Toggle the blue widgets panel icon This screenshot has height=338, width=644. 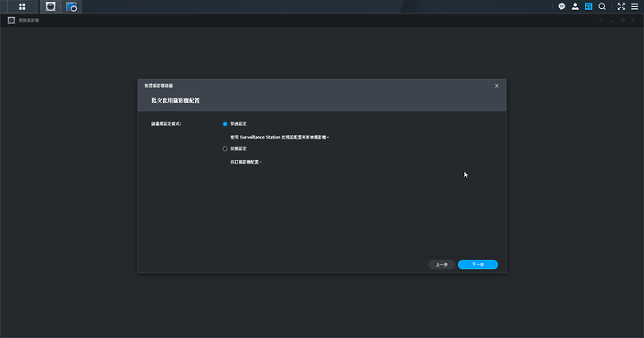point(589,6)
